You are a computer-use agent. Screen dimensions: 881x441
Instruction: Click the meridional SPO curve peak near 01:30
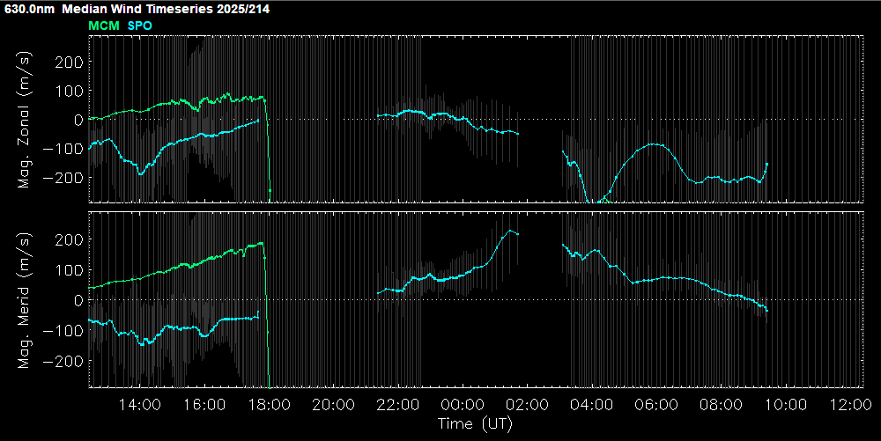[510, 231]
